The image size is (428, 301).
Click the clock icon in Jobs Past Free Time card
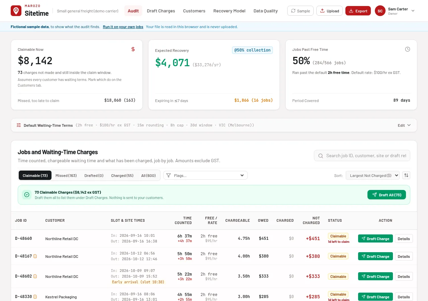[x=408, y=49]
